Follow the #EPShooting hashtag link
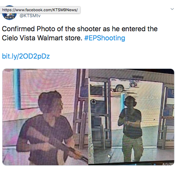 click(x=105, y=38)
